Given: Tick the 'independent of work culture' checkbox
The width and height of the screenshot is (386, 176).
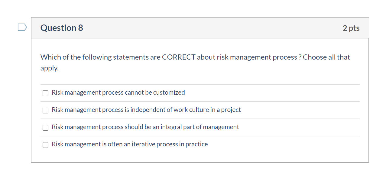Looking at the screenshot, I should (45, 110).
